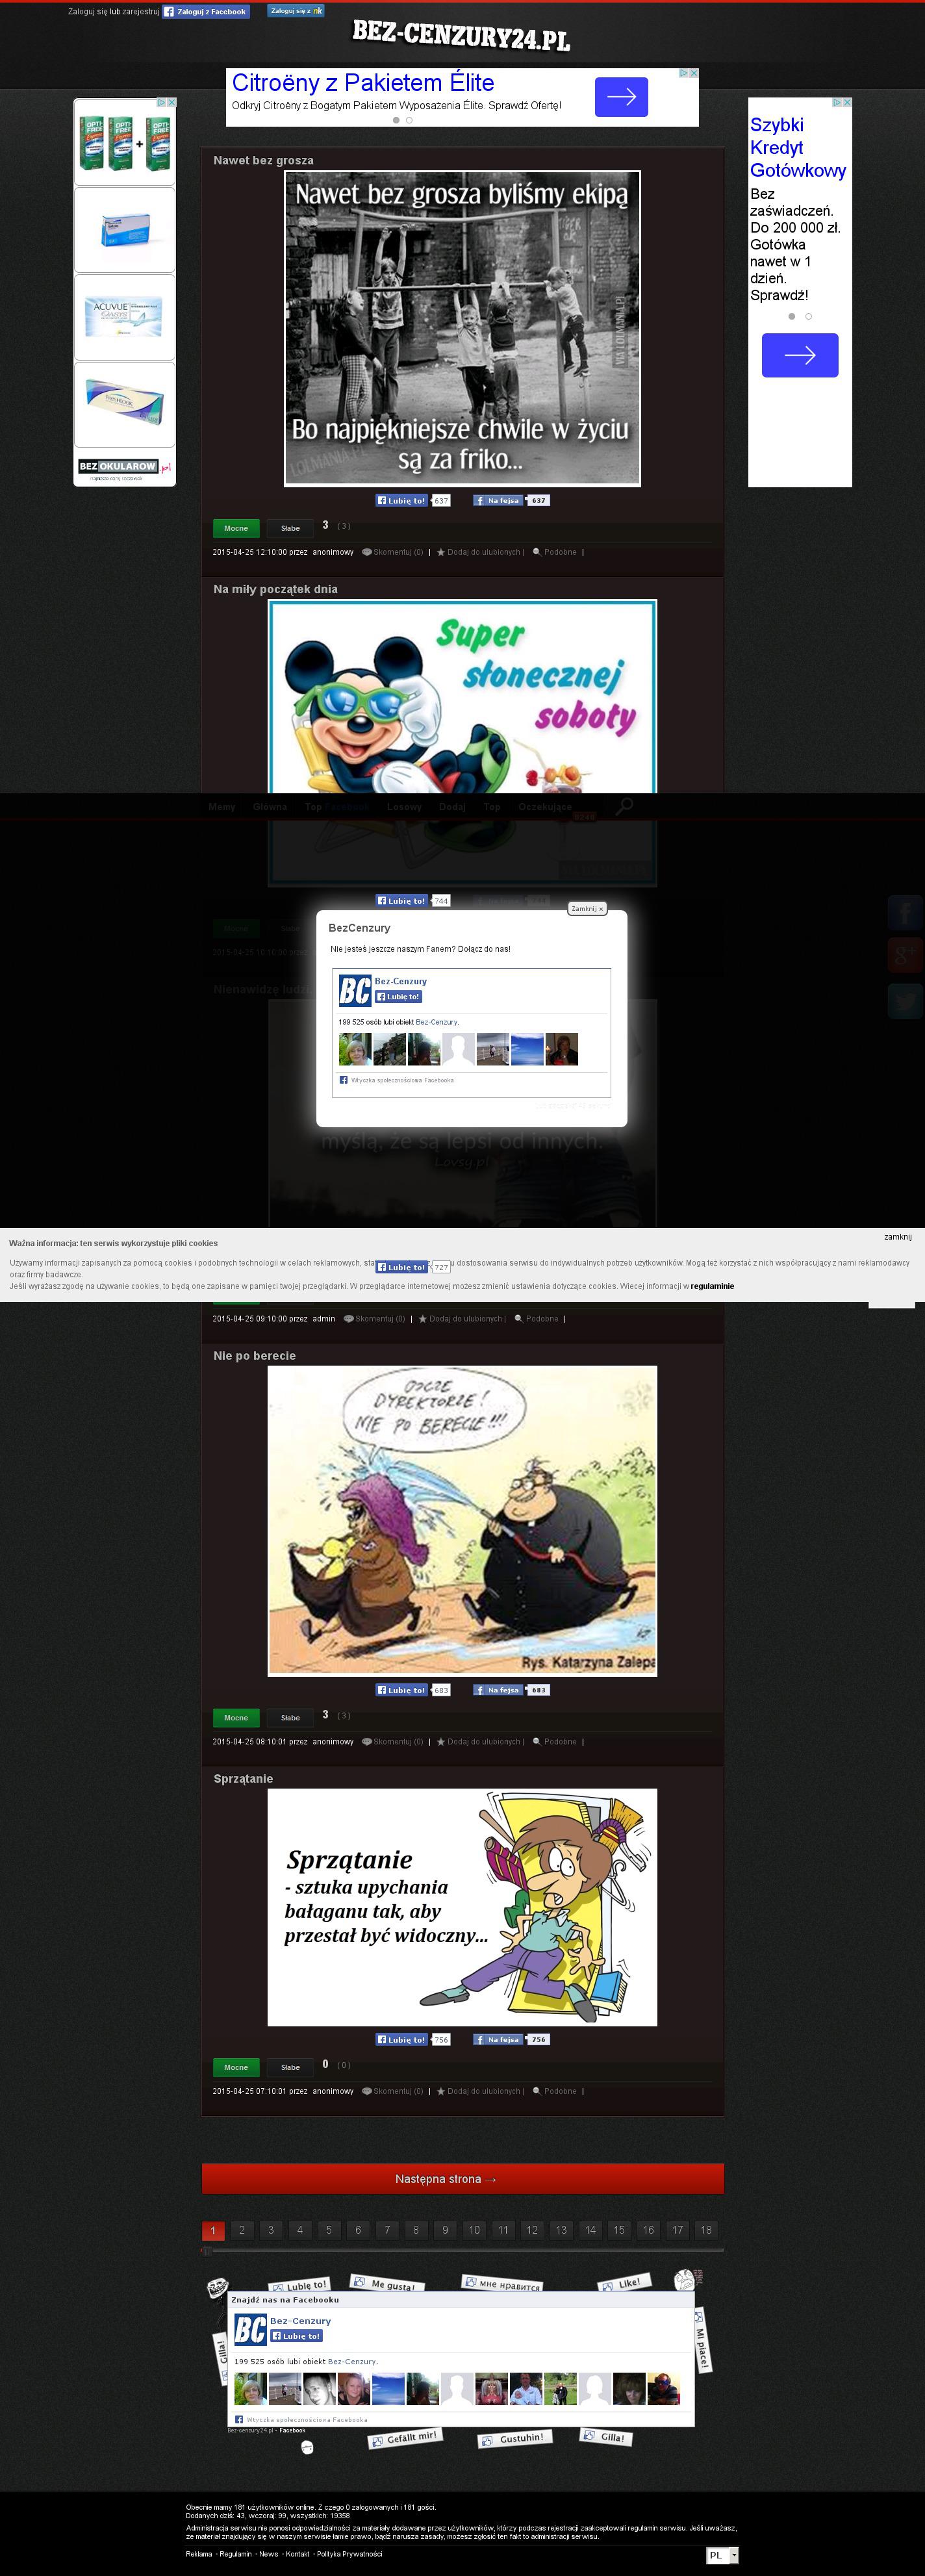The height and width of the screenshot is (2576, 925).
Task: Open the Losowy menu item
Action: pos(404,807)
